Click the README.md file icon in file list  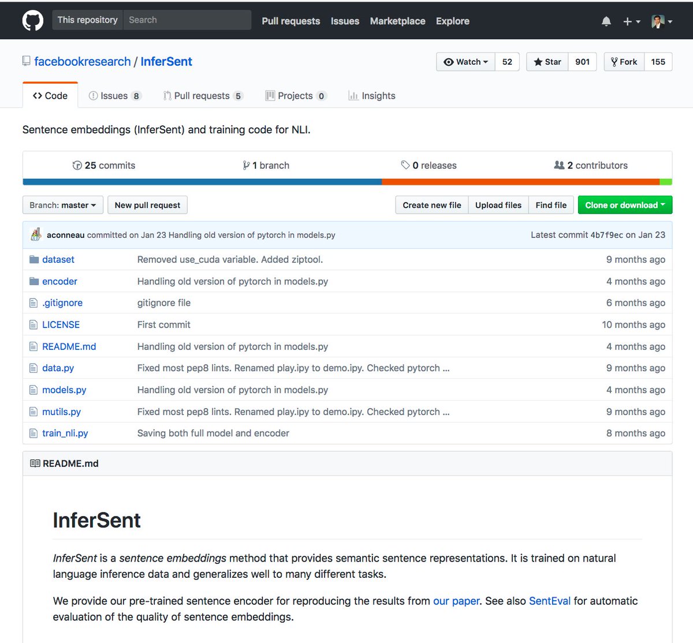33,347
